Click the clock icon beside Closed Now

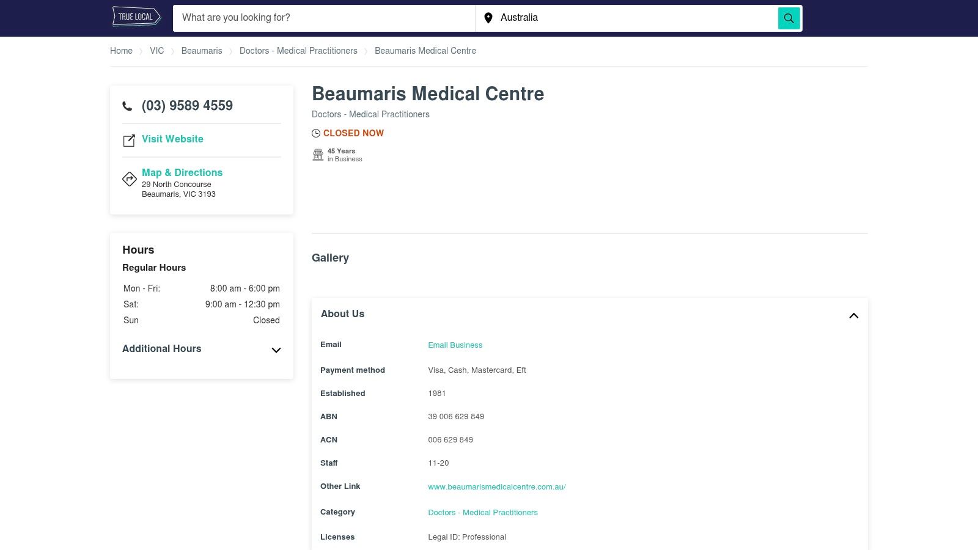[x=316, y=133]
